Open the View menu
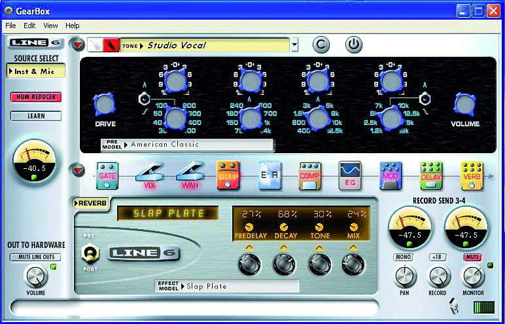 tap(50, 26)
